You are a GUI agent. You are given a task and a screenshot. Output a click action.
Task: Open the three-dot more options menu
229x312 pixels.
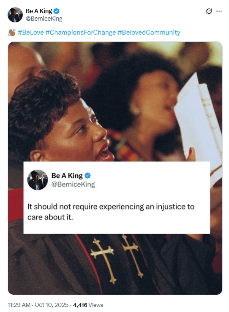219,11
